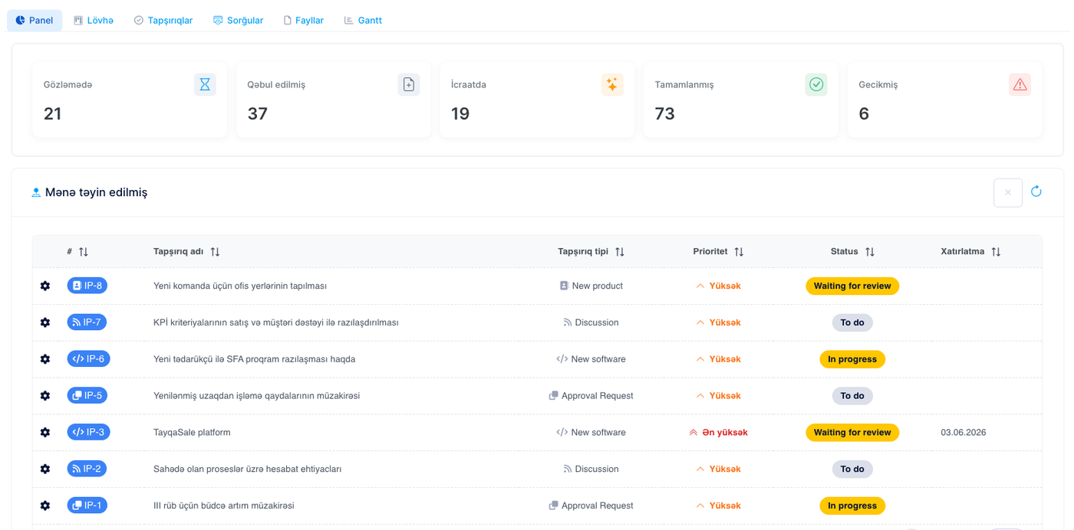The width and height of the screenshot is (1074, 530).
Task: Select the Panel tab
Action: (35, 21)
